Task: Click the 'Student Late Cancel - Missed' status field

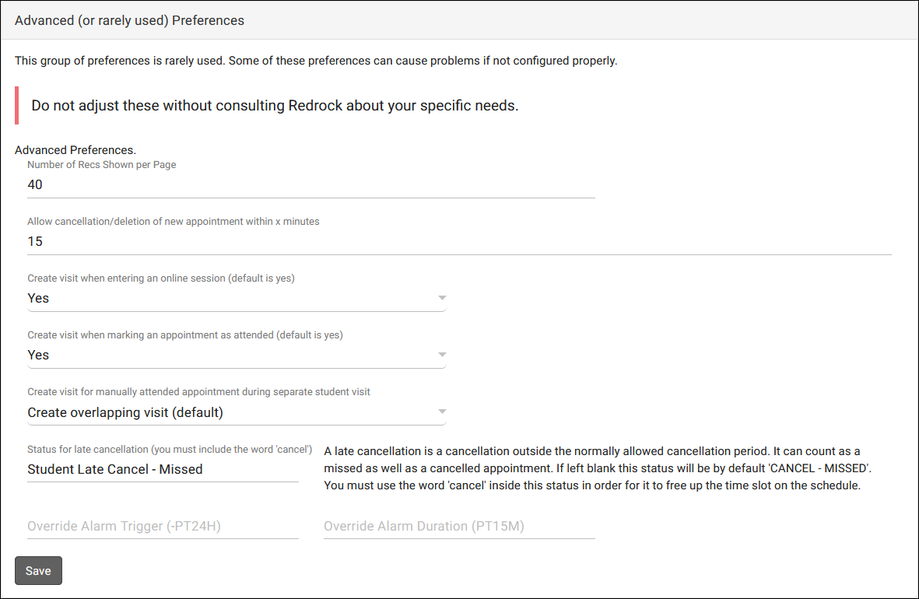Action: point(163,469)
